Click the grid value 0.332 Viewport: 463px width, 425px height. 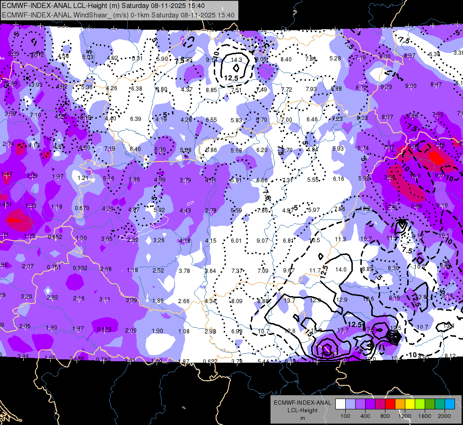pos(80,268)
